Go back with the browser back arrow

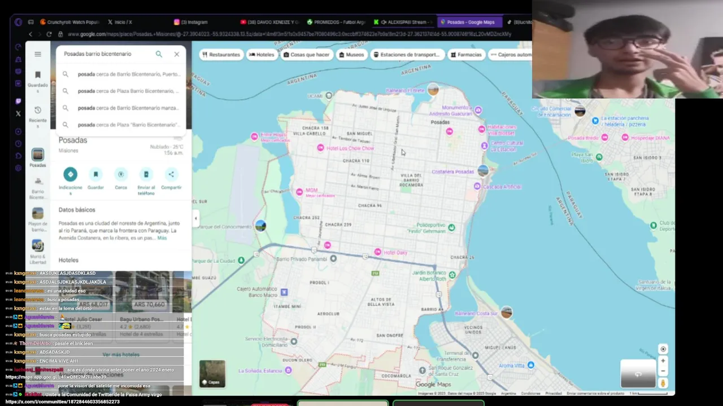click(x=31, y=34)
